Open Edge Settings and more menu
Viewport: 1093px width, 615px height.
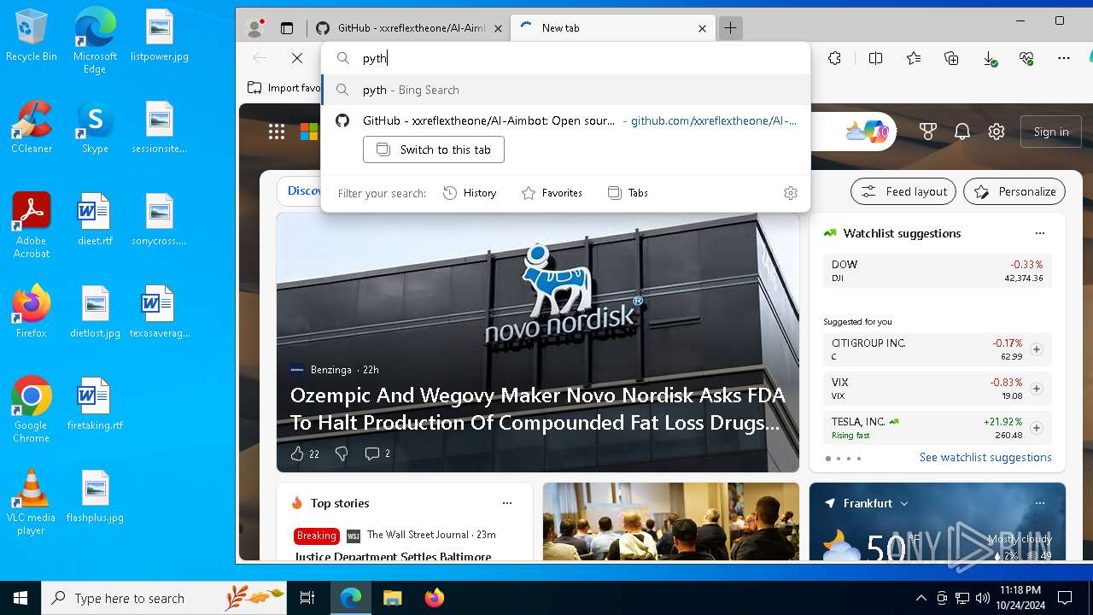coord(1063,58)
